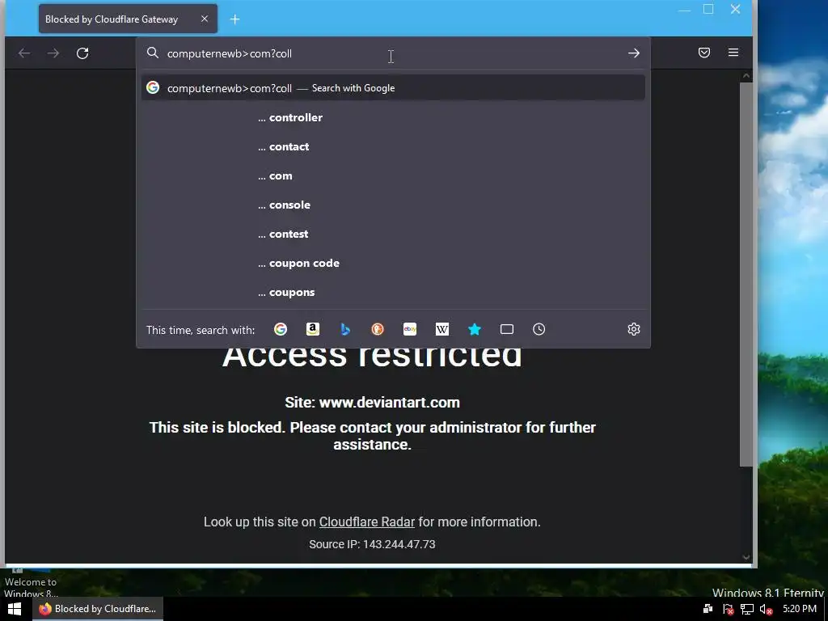The width and height of the screenshot is (828, 621).
Task: Click the 'Site: www.deviantart.com' text
Action: tap(372, 403)
